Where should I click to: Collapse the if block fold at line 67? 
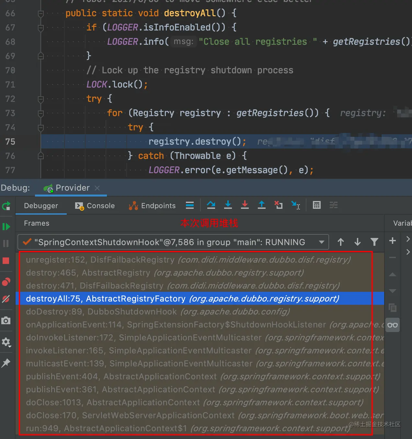pos(41,28)
